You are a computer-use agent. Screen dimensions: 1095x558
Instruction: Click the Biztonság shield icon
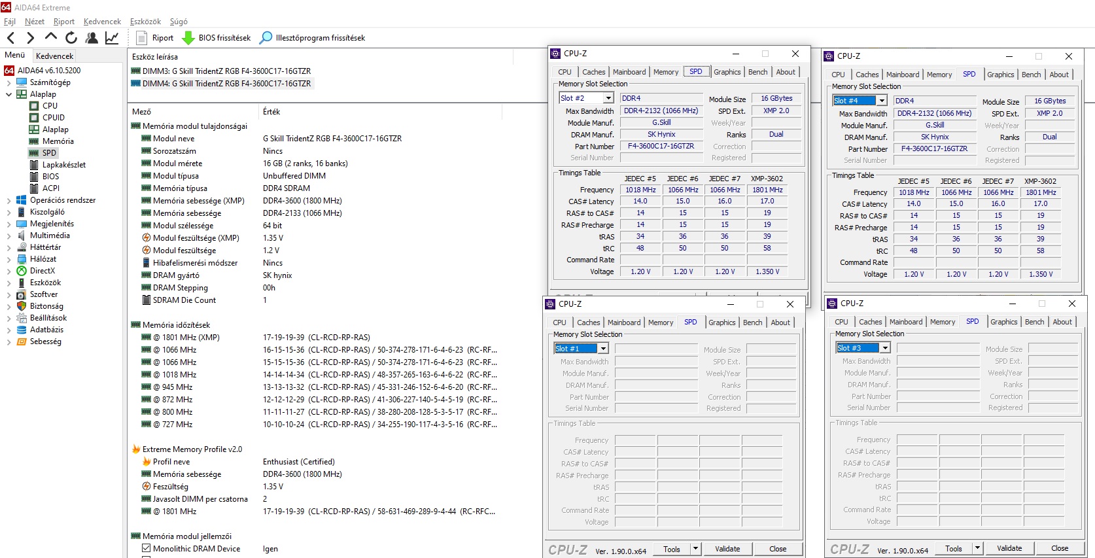tap(22, 306)
